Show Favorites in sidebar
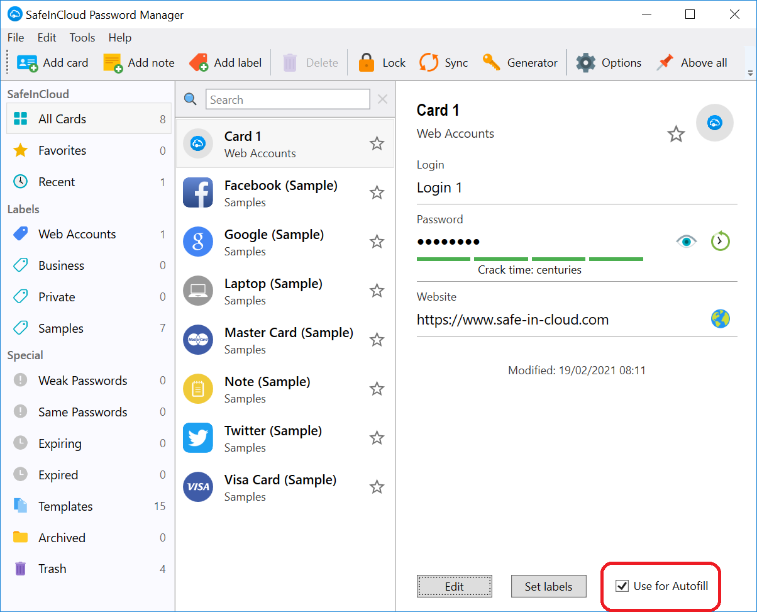Viewport: 757px width, 612px height. coord(89,150)
